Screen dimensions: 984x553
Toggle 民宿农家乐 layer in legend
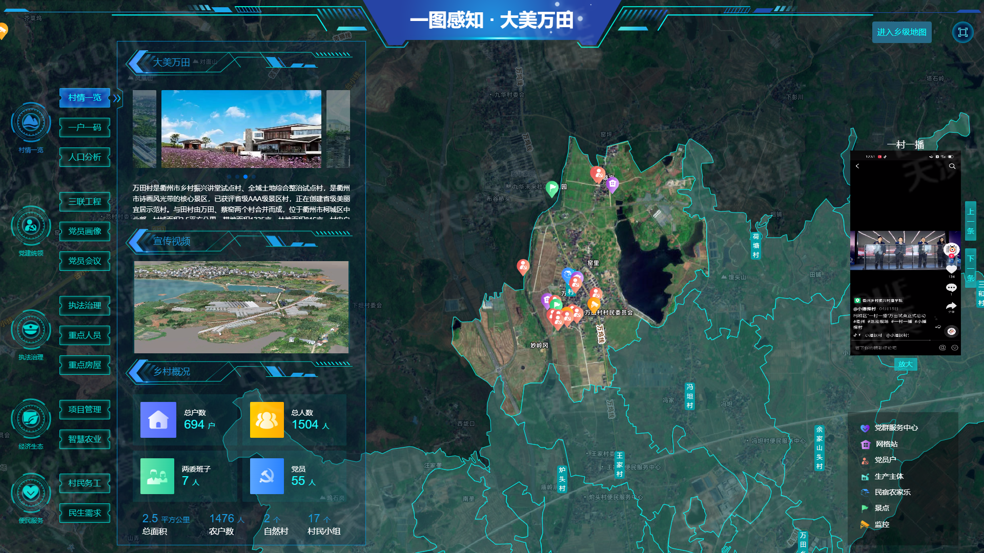892,492
